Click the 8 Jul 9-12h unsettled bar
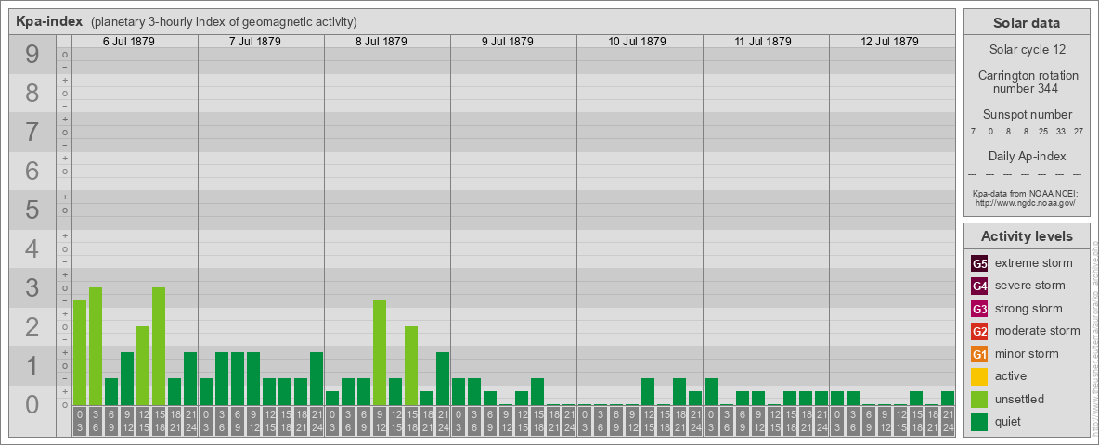This screenshot has width=1099, height=445. click(380, 352)
